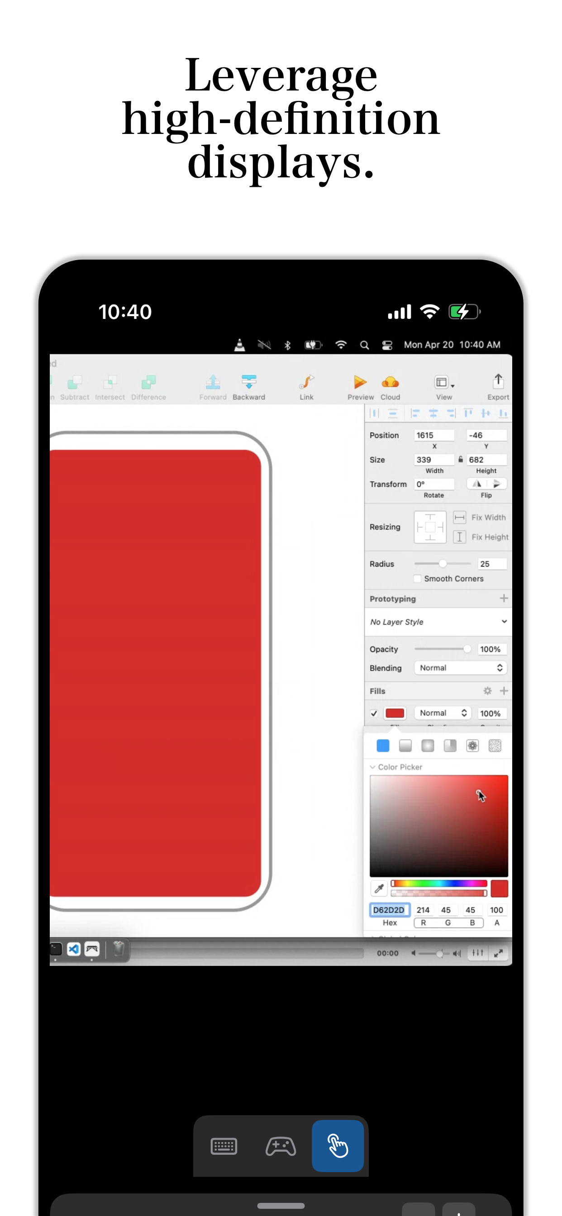This screenshot has height=1216, width=562.
Task: Click the Intersect boolean tool
Action: pyautogui.click(x=110, y=388)
